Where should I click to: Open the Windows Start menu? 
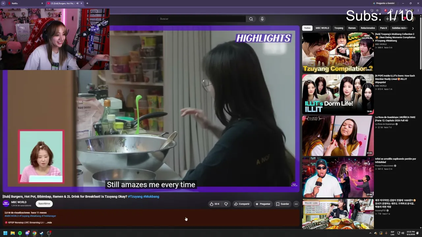pos(5,233)
